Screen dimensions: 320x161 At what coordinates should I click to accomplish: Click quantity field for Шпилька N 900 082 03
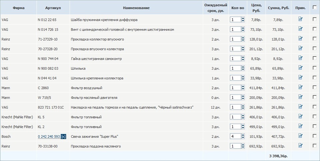pyautogui.click(x=235, y=68)
